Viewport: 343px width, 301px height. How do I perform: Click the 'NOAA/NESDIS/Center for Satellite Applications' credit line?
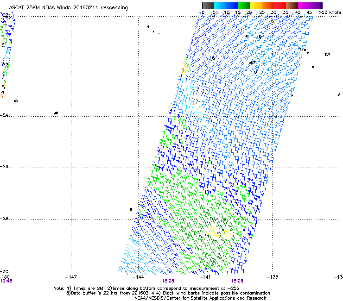click(200, 298)
